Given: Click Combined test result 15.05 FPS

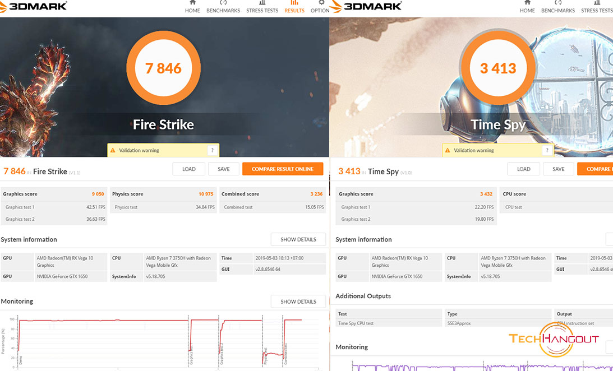Looking at the screenshot, I should (314, 207).
